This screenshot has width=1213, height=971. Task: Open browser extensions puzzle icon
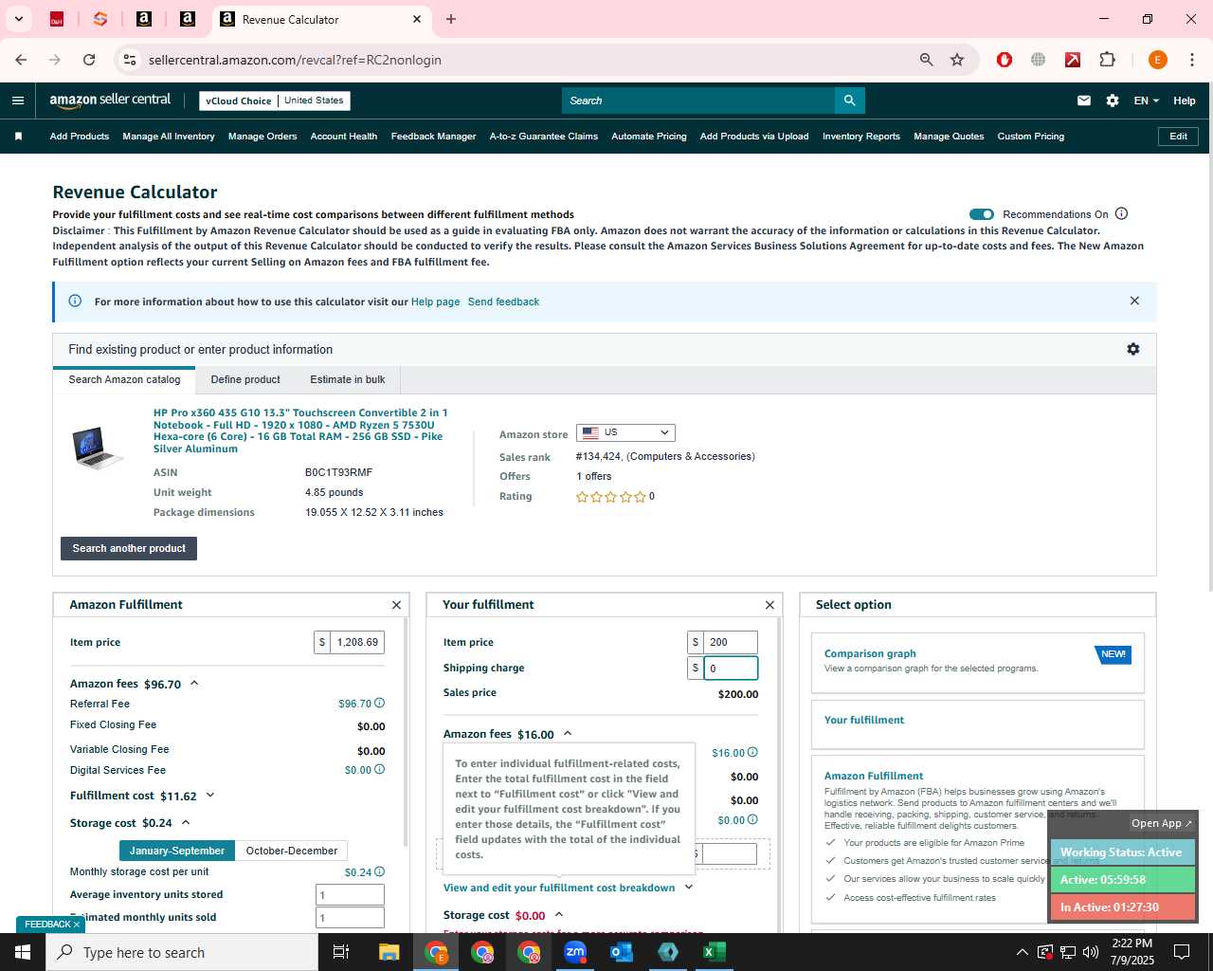(1107, 60)
